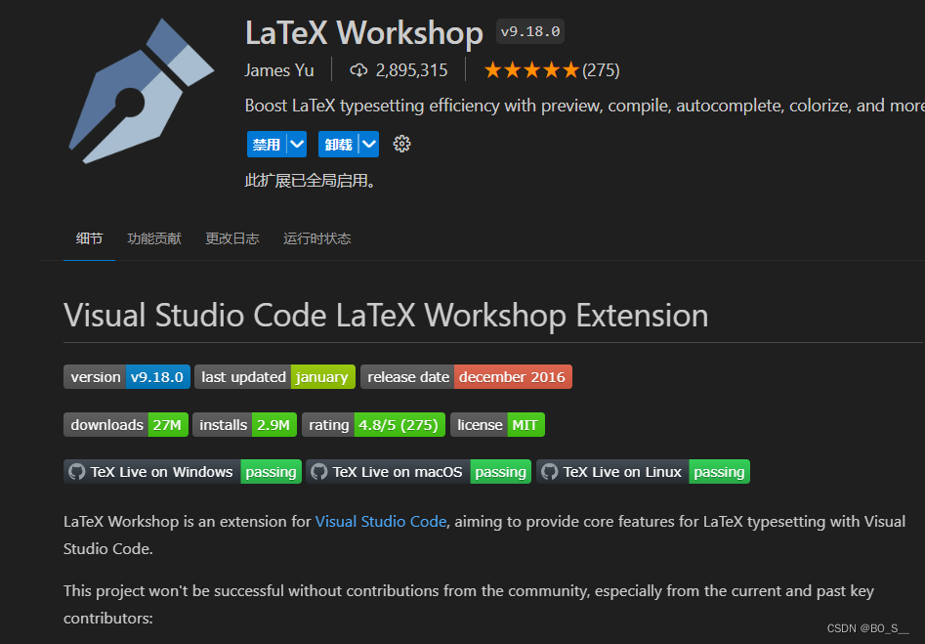This screenshot has width=925, height=644.
Task: Follow the Visual Studio Code hyperlink
Action: tap(381, 522)
